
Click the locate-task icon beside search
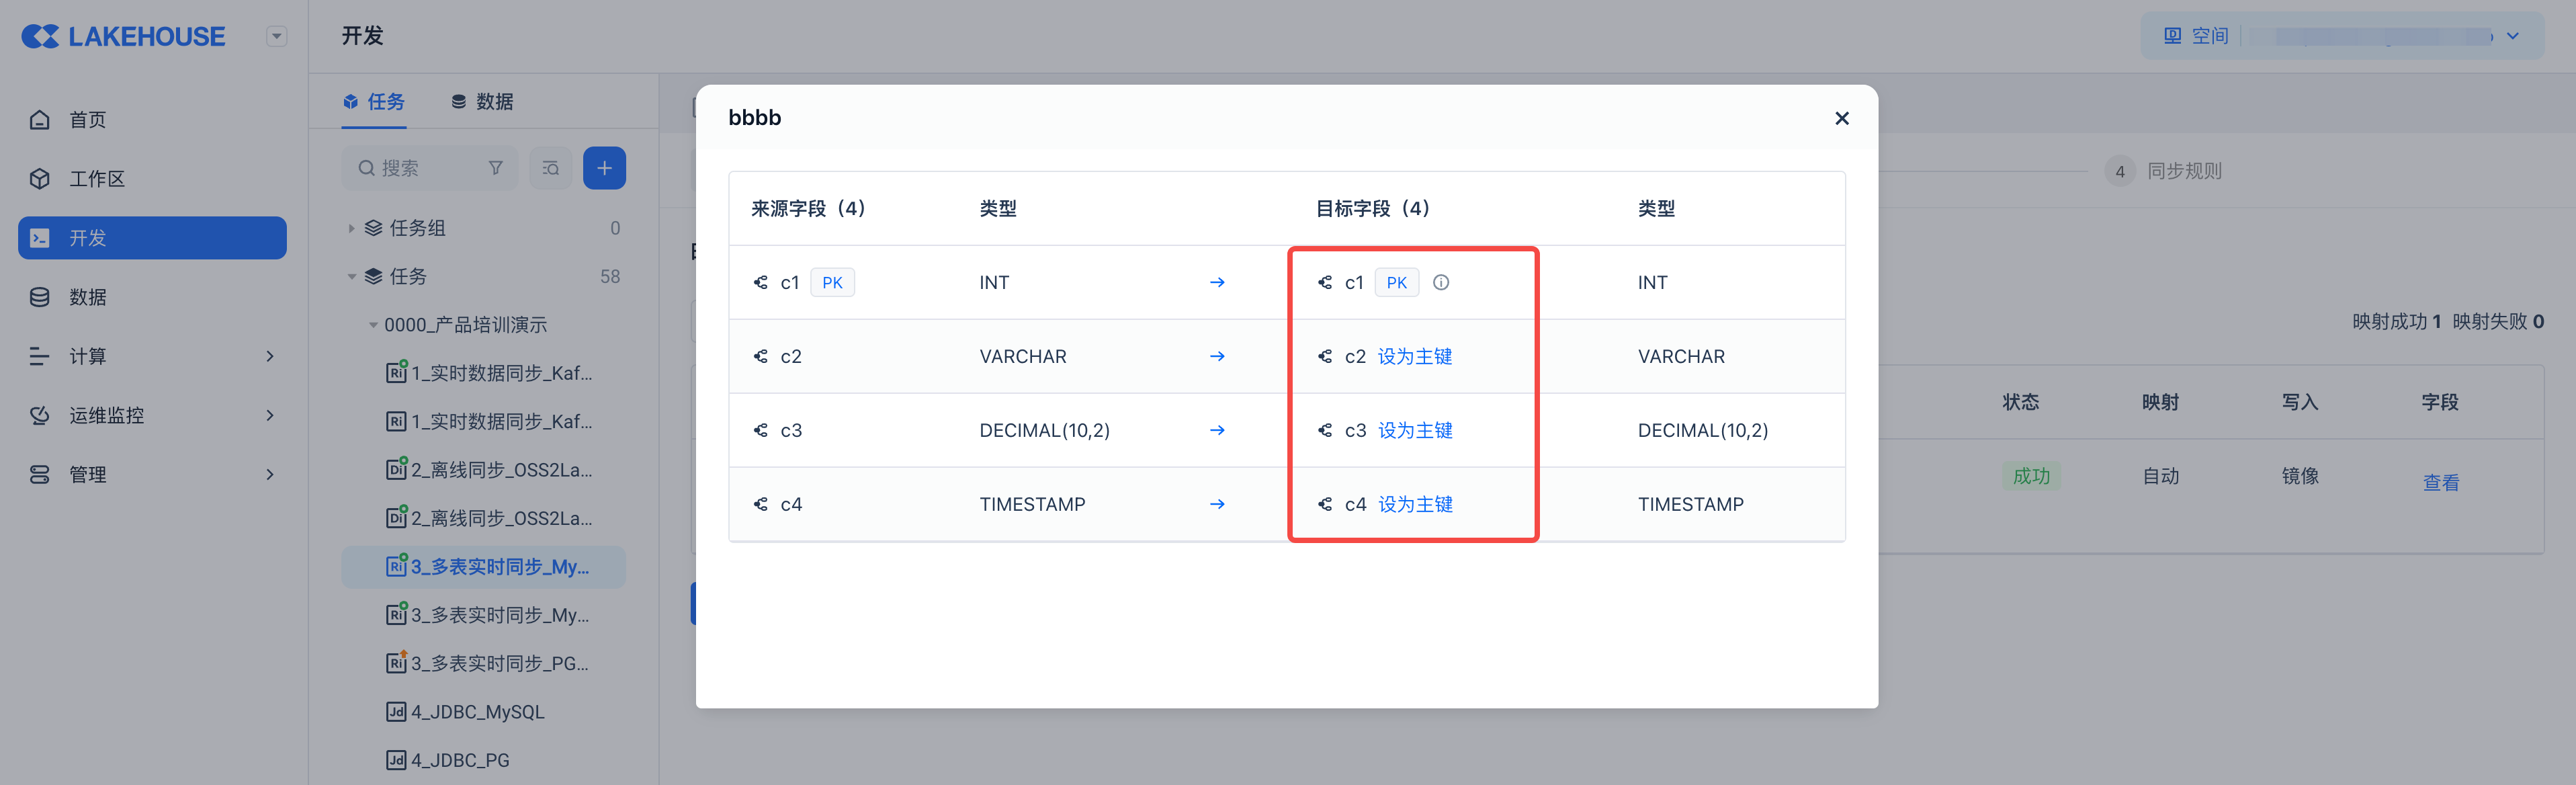(x=551, y=168)
